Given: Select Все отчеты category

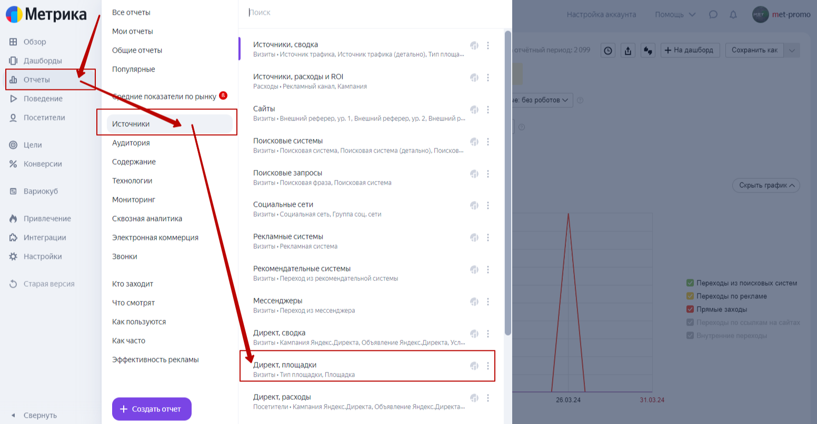Looking at the screenshot, I should [x=131, y=12].
